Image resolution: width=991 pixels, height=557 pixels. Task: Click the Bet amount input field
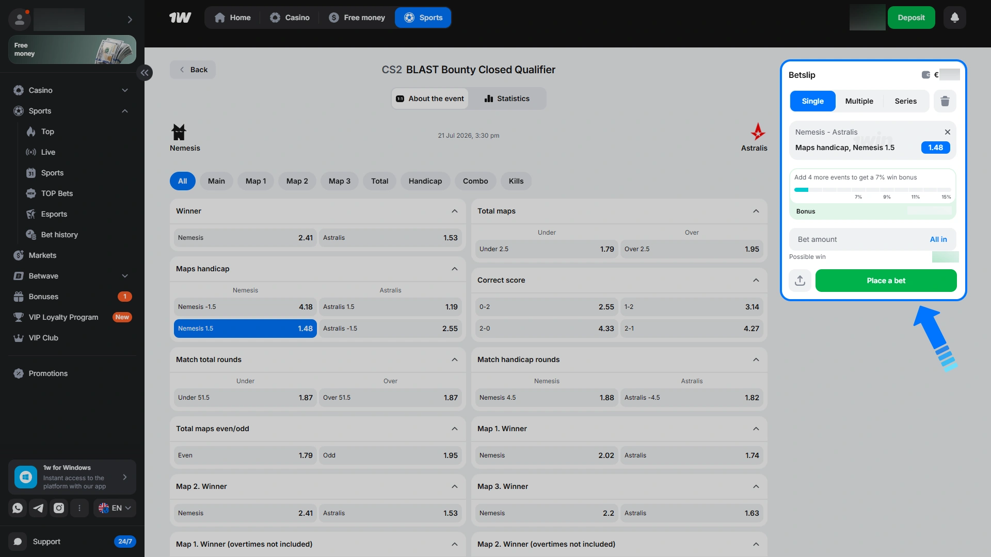[872, 239]
